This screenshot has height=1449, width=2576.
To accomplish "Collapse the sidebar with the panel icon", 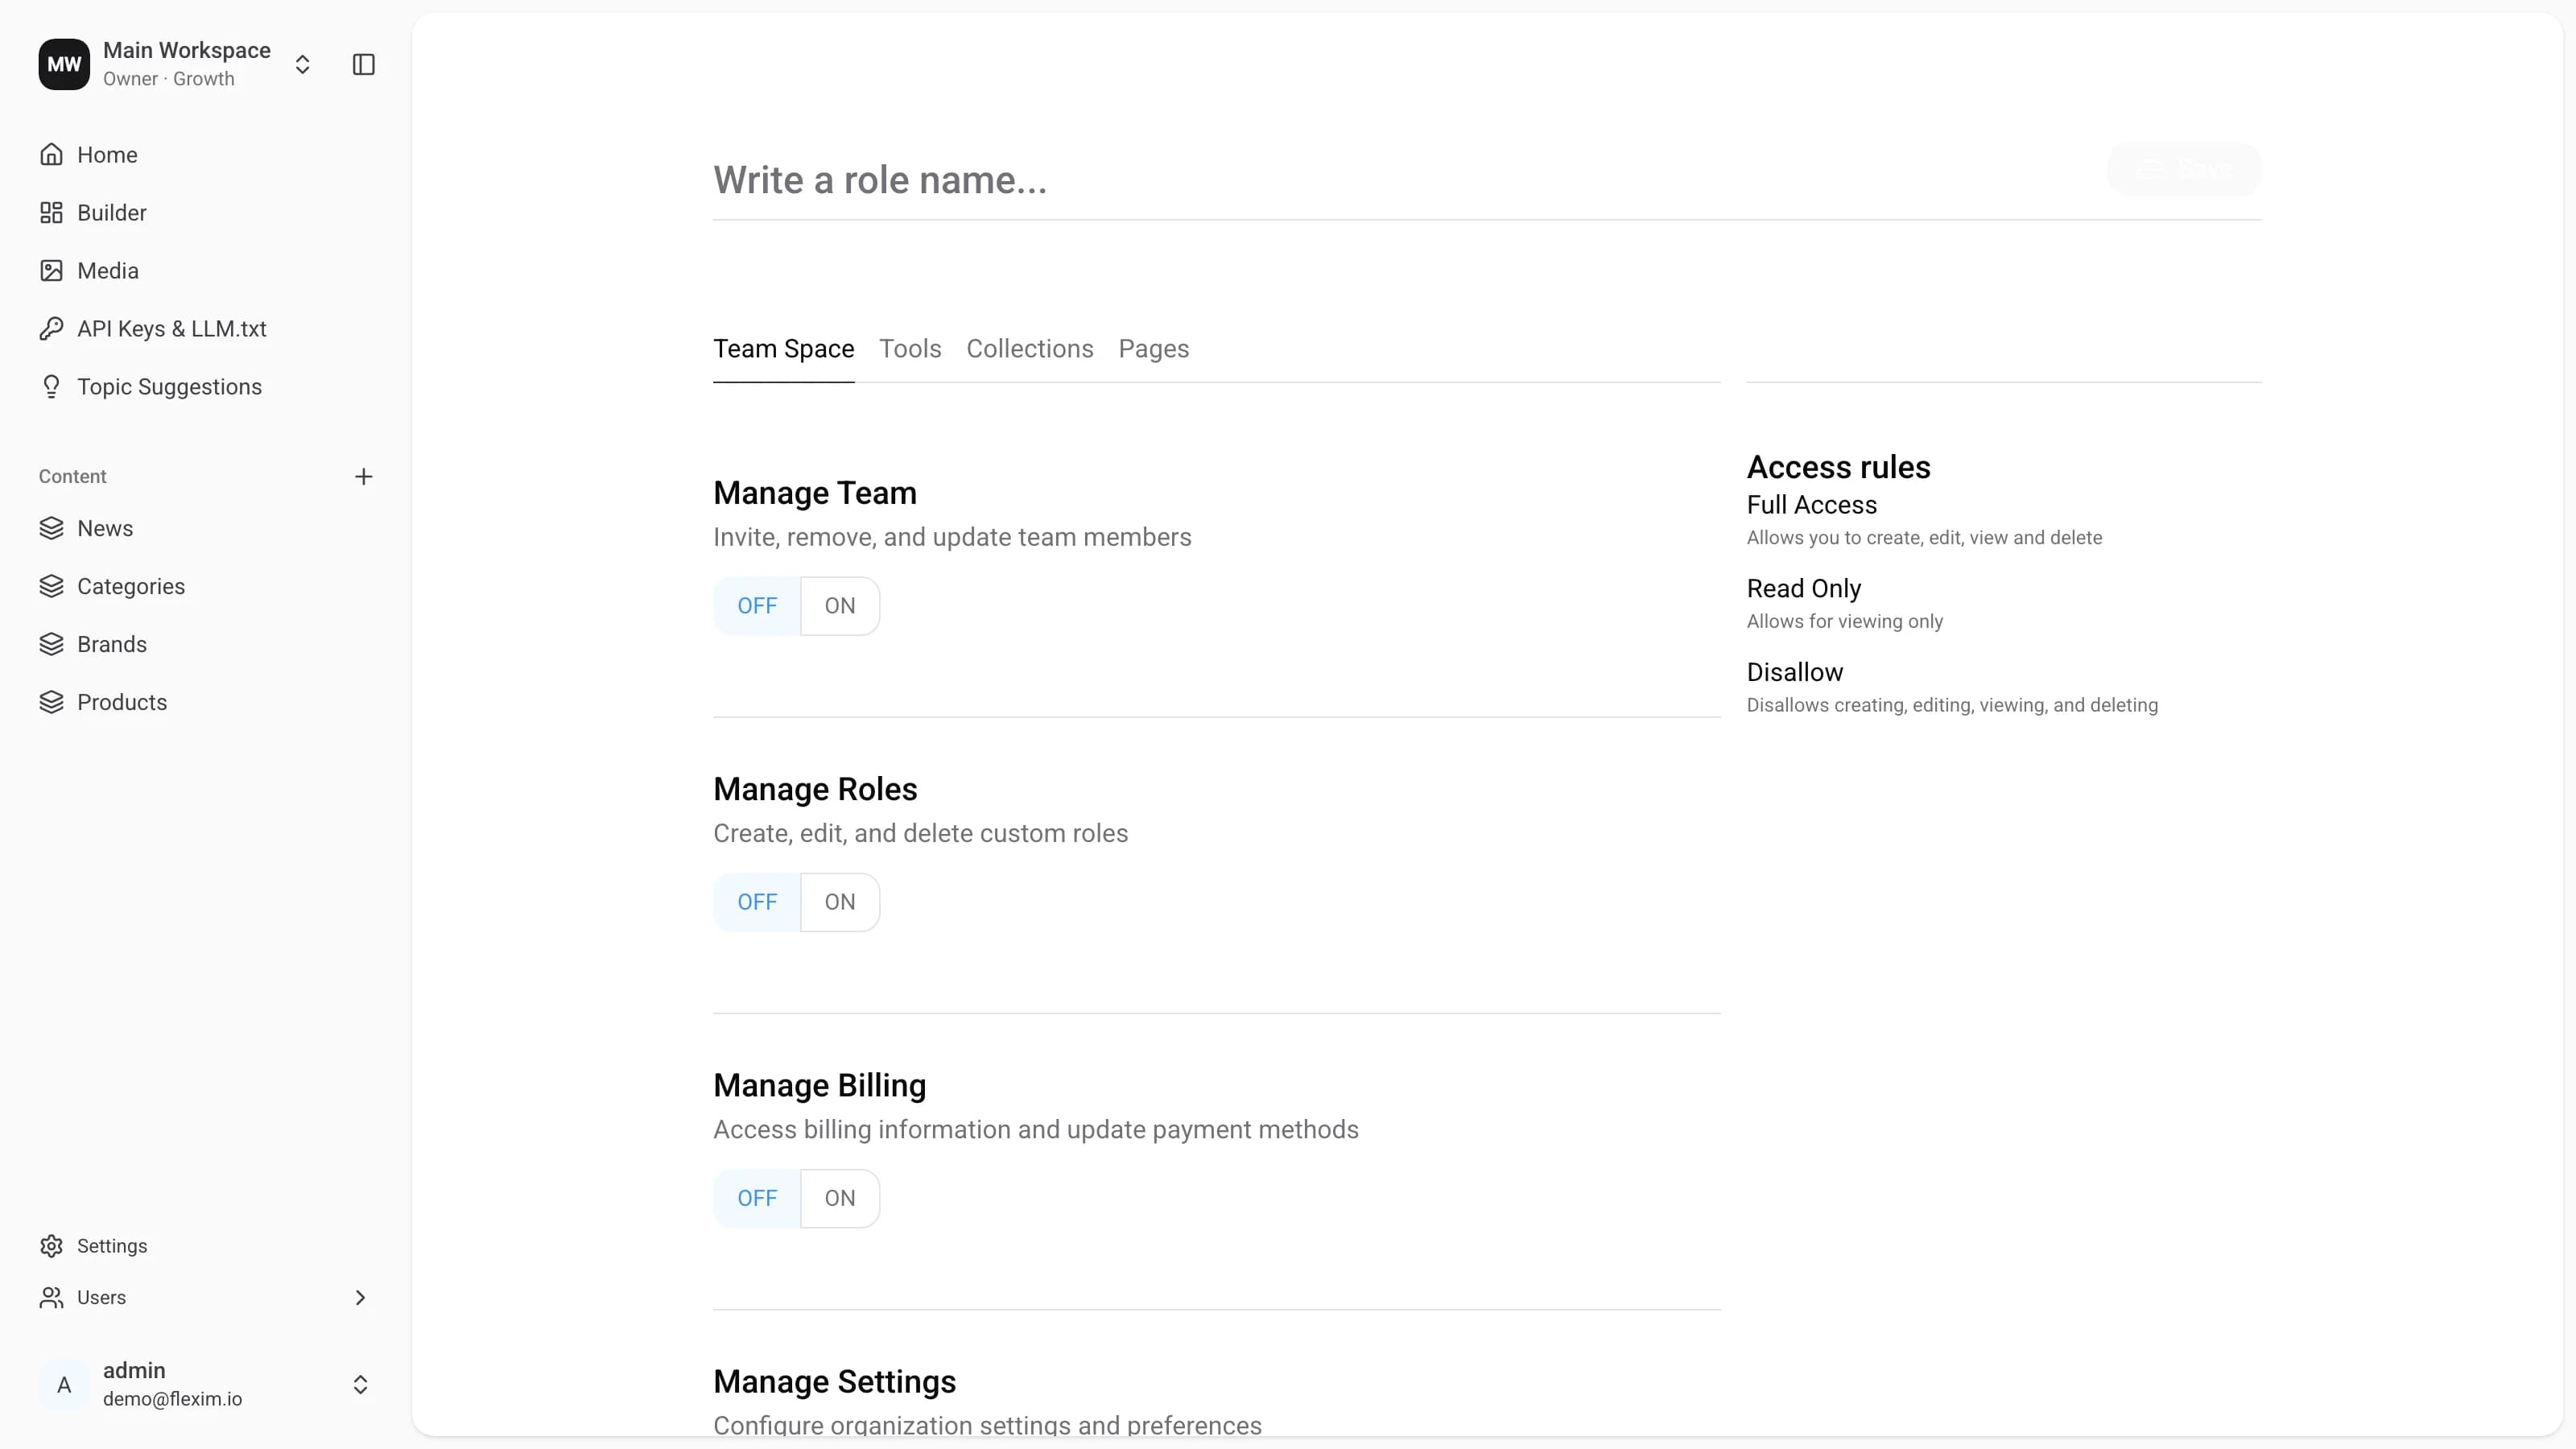I will click(364, 65).
